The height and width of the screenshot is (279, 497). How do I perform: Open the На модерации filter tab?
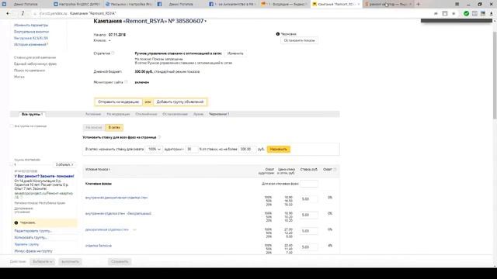(118, 114)
